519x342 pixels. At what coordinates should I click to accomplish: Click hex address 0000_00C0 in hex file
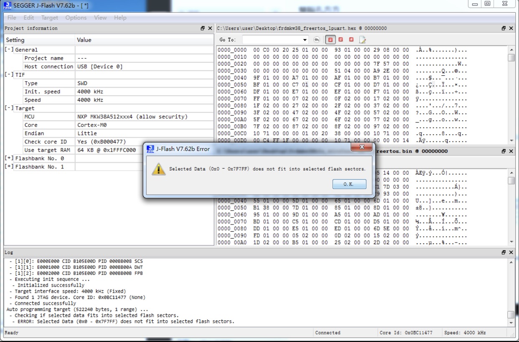click(x=232, y=134)
